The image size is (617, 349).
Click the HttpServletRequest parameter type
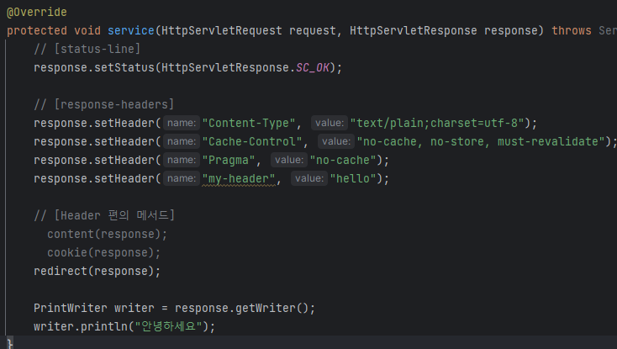(222, 30)
